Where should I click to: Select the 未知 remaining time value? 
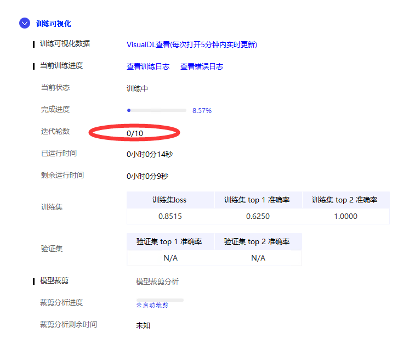143,325
